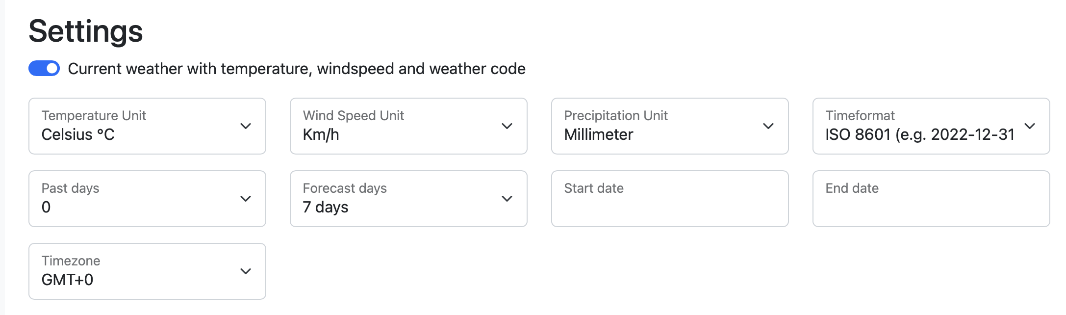The width and height of the screenshot is (1066, 315).
Task: Click the GMT+0 timezone value
Action: click(67, 280)
